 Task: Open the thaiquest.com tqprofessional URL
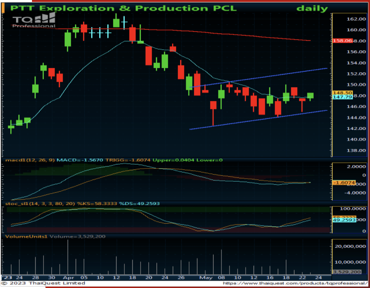pyautogui.click(x=295, y=283)
